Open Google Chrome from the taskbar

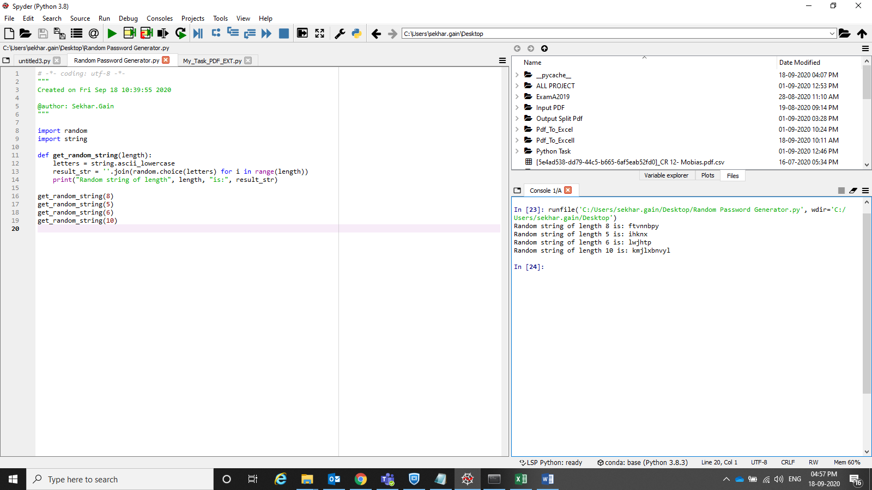coord(361,479)
